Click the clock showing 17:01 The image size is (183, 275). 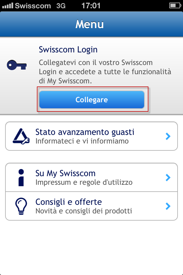[90, 5]
